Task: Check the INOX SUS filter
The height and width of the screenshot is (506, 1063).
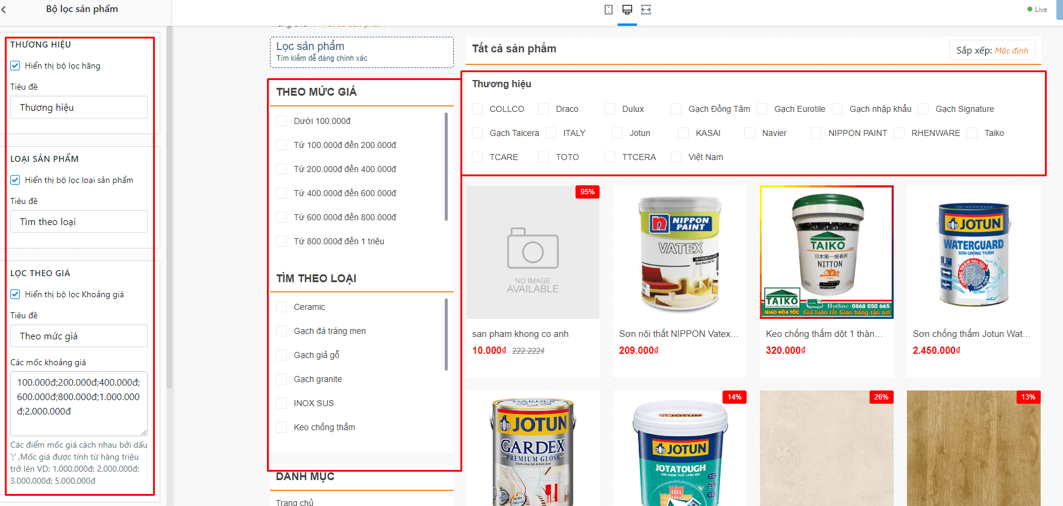Action: point(281,403)
